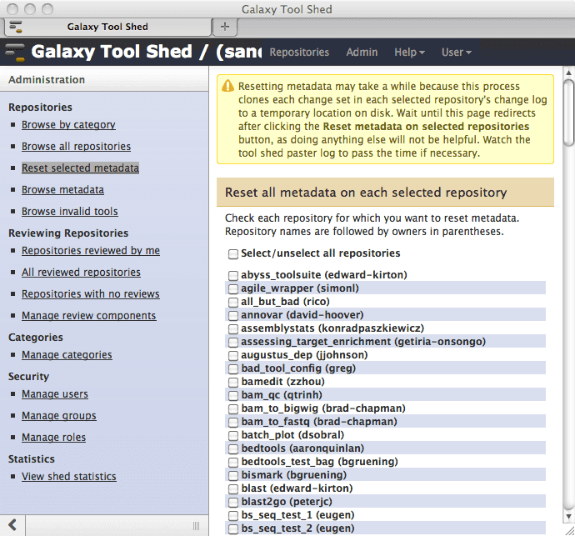The width and height of the screenshot is (575, 536).
Task: Click the Manage users link
Action: pos(55,394)
